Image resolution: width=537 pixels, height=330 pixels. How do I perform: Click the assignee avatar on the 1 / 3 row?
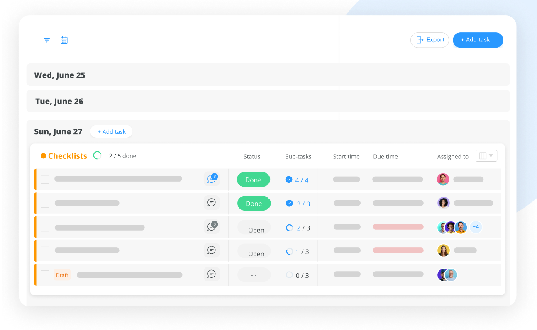(x=444, y=250)
